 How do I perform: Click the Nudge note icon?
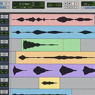(x=52, y=6)
